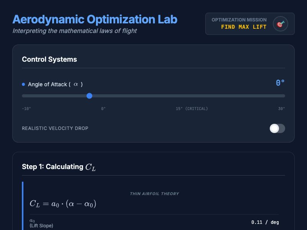
Task: Click the a0 lift slope symbol
Action: [31, 220]
